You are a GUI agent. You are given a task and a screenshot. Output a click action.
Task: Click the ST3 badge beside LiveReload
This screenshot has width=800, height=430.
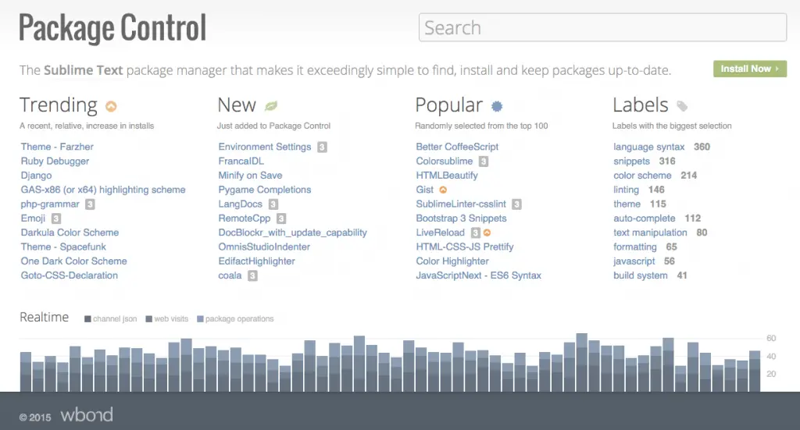click(475, 233)
